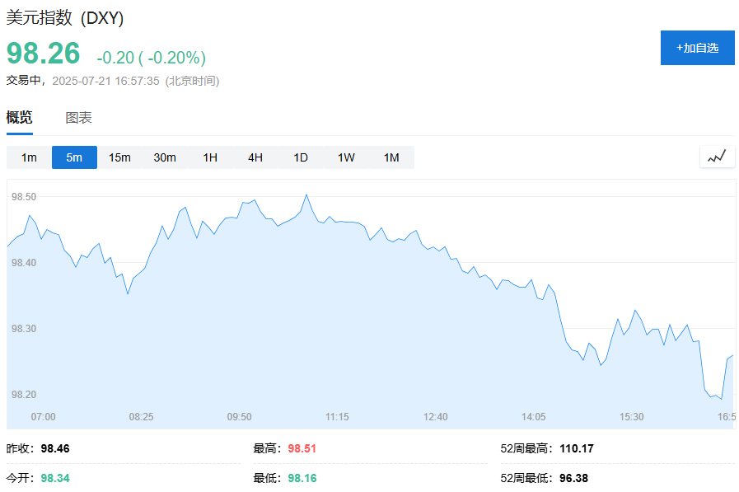
Task: Choose the 30m interval
Action: tap(165, 157)
